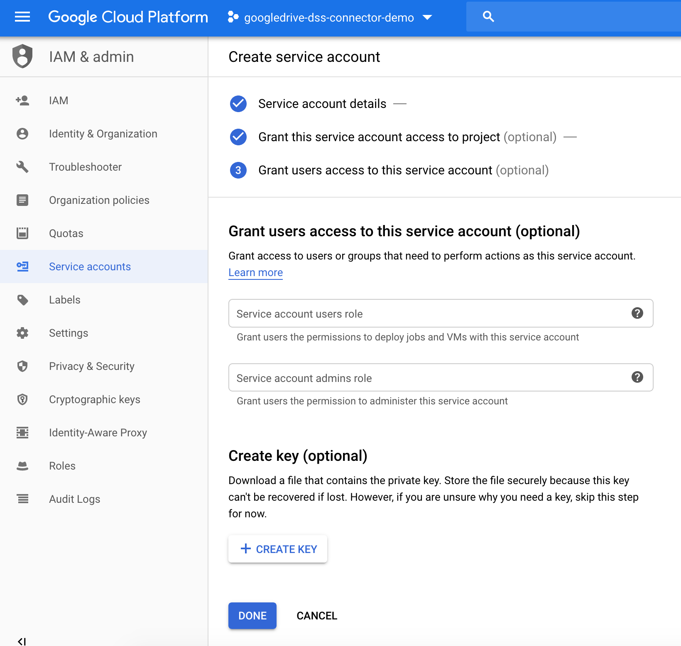The width and height of the screenshot is (681, 646).
Task: Expand the googledrive-dss-connector-demo project dropdown arrow
Action: tap(427, 17)
